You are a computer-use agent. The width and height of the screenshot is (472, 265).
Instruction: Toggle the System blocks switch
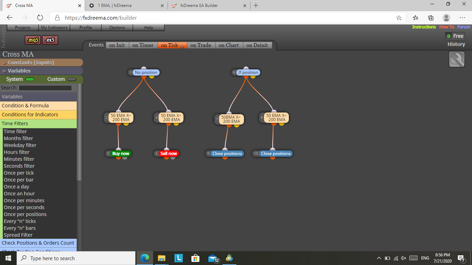30,79
